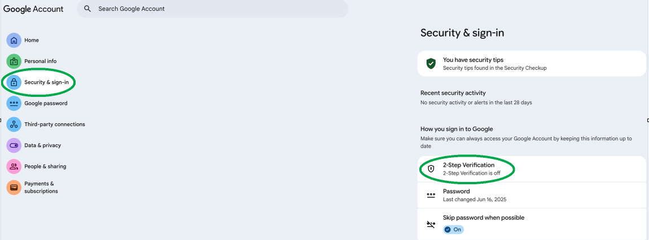Image resolution: width=649 pixels, height=240 pixels.
Task: Open the Data & privacy menu item
Action: click(42, 145)
